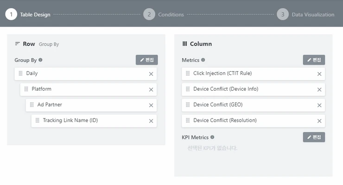
Task: Edit the KPI Metrics selection
Action: [x=314, y=137]
